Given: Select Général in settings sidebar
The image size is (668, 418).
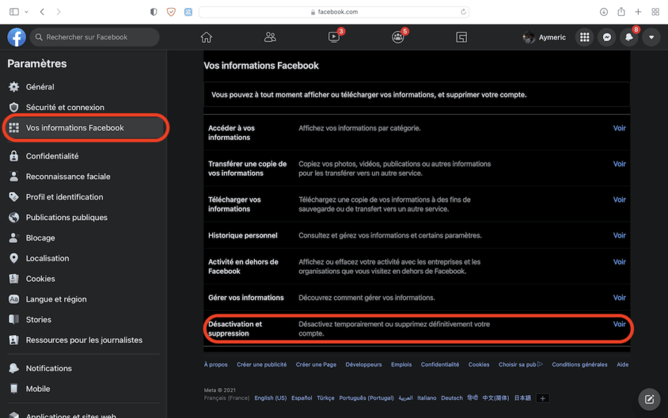Looking at the screenshot, I should pos(83,87).
